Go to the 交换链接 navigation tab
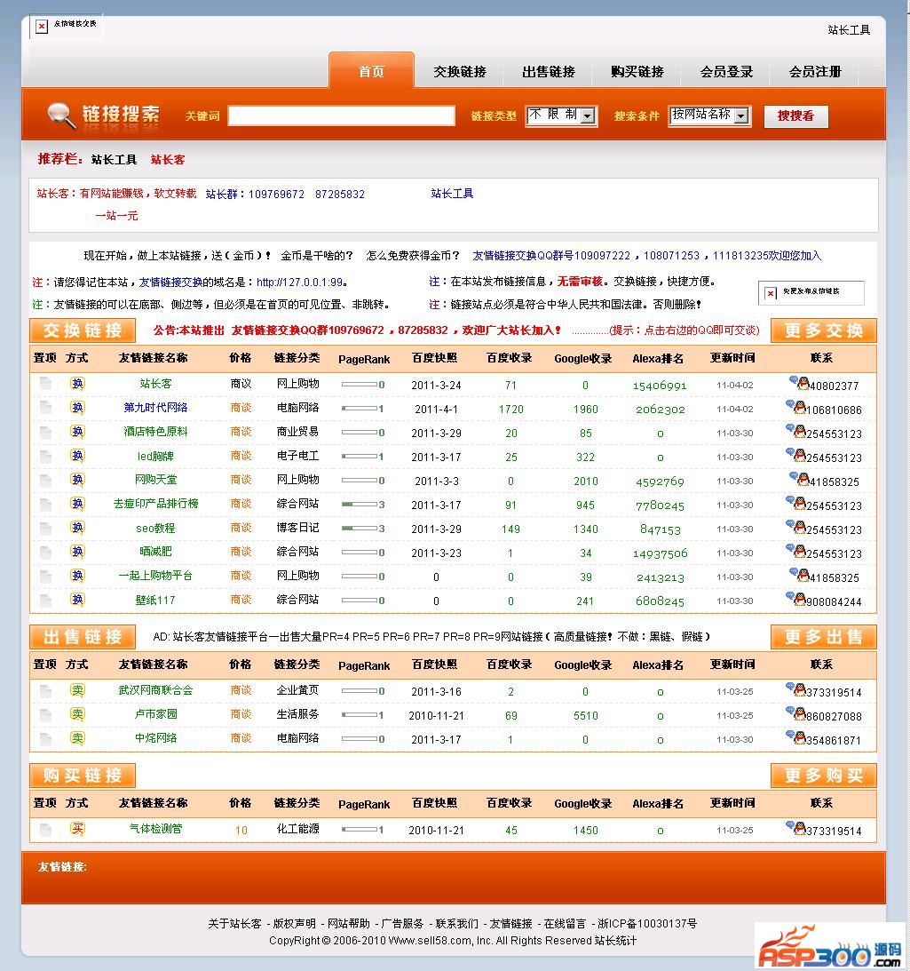910x971 pixels. click(459, 72)
